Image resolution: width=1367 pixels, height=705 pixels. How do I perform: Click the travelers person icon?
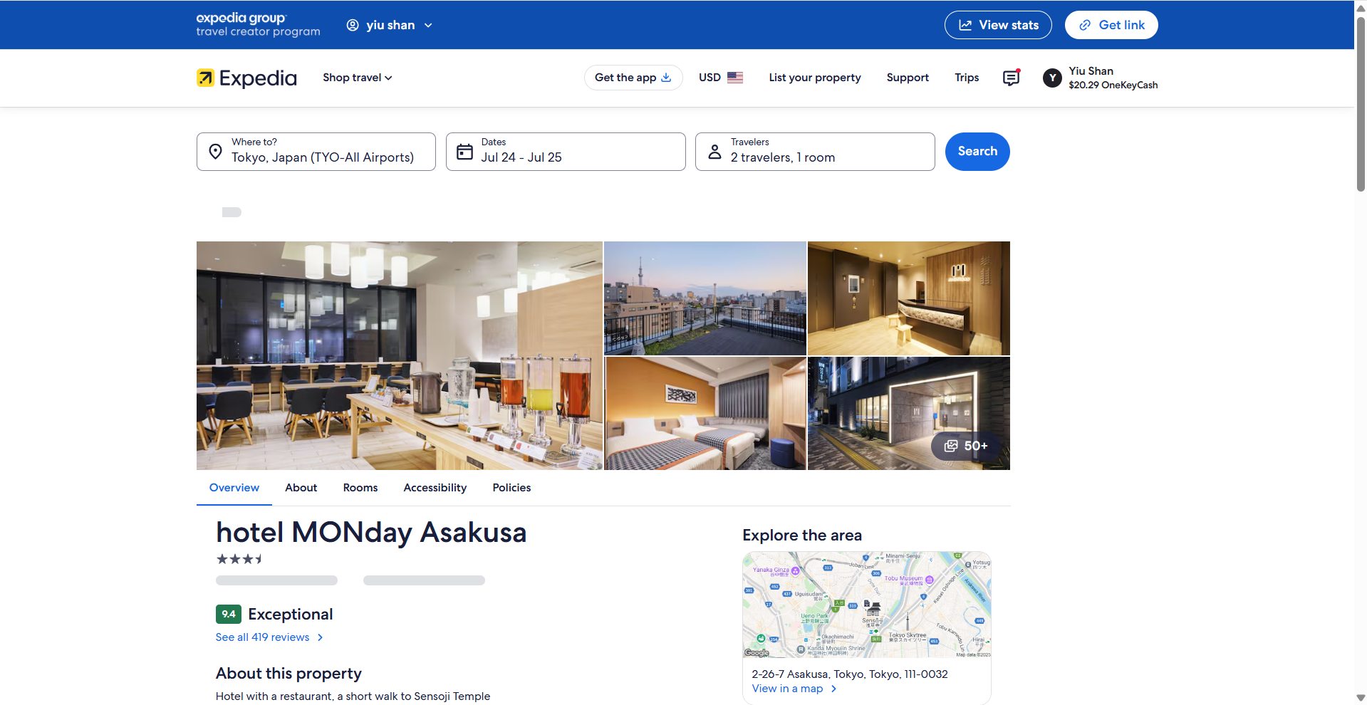[714, 152]
